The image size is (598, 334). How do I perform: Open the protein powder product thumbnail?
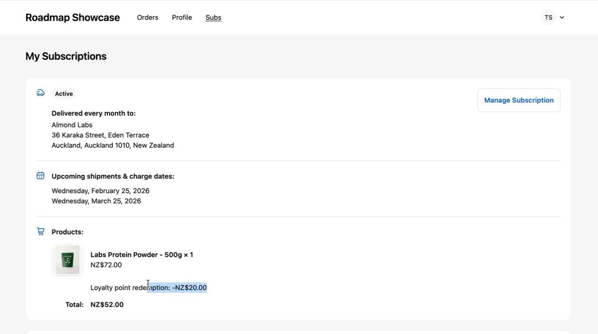pos(68,260)
